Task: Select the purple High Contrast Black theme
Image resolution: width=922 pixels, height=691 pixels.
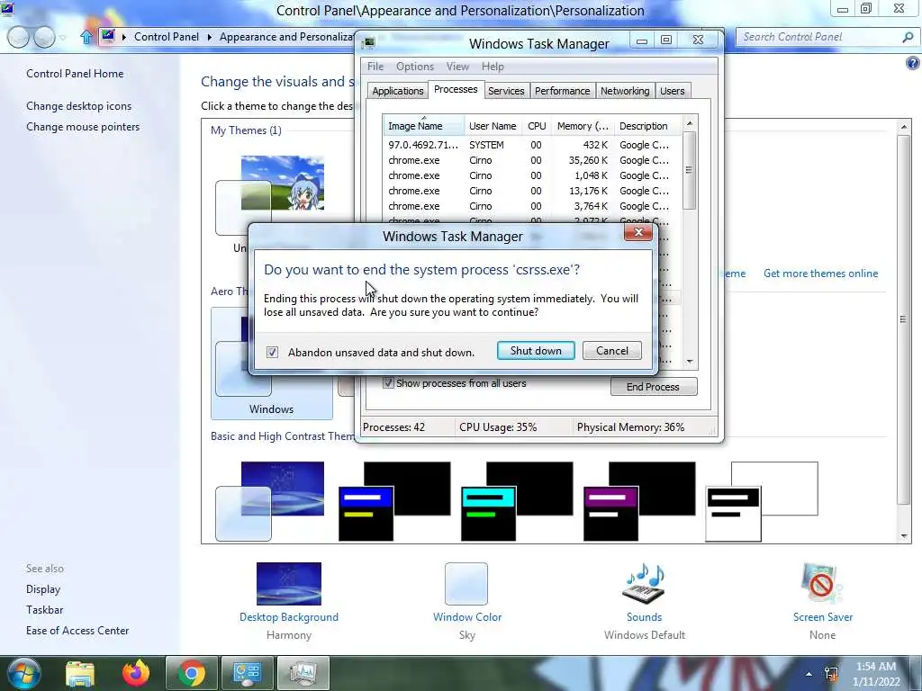Action: click(x=639, y=500)
